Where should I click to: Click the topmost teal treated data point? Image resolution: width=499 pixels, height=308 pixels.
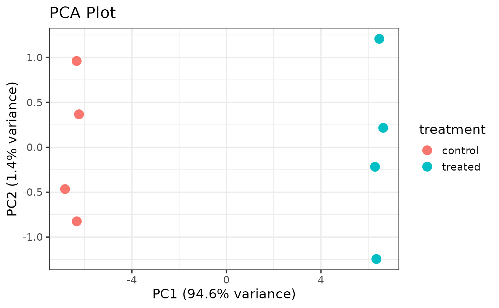pyautogui.click(x=379, y=39)
